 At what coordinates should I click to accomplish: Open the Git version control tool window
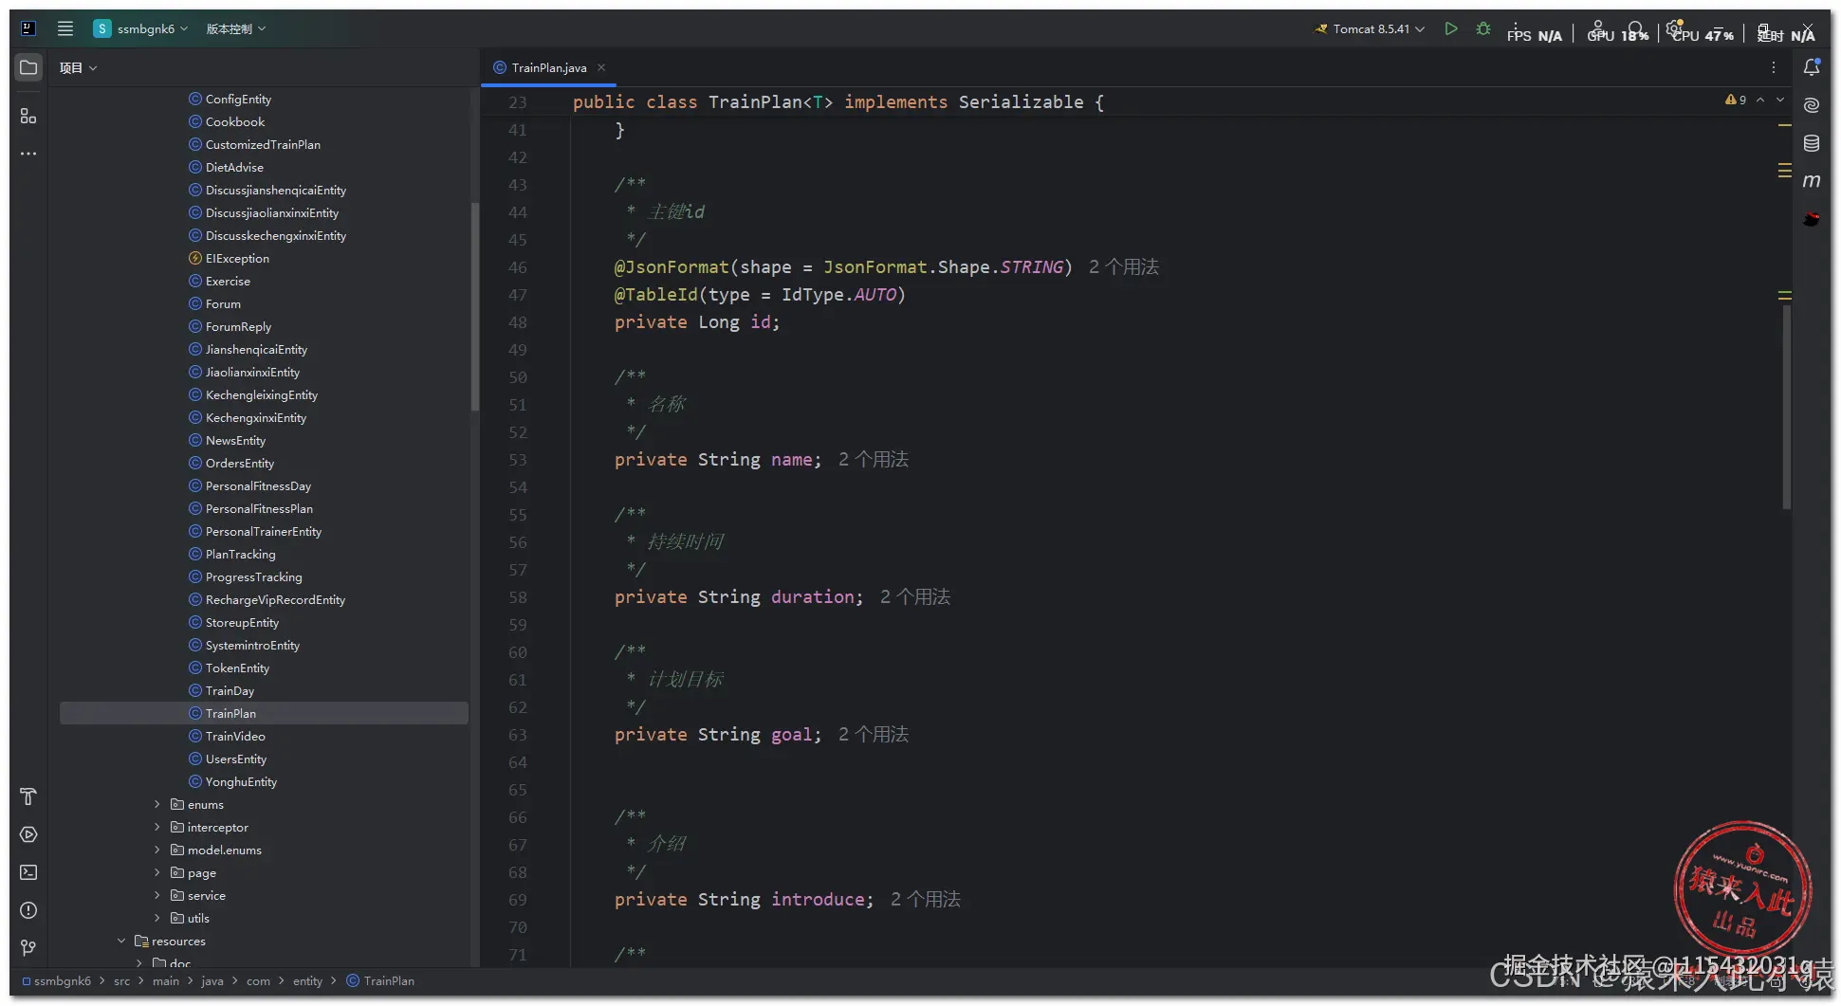pos(28,948)
